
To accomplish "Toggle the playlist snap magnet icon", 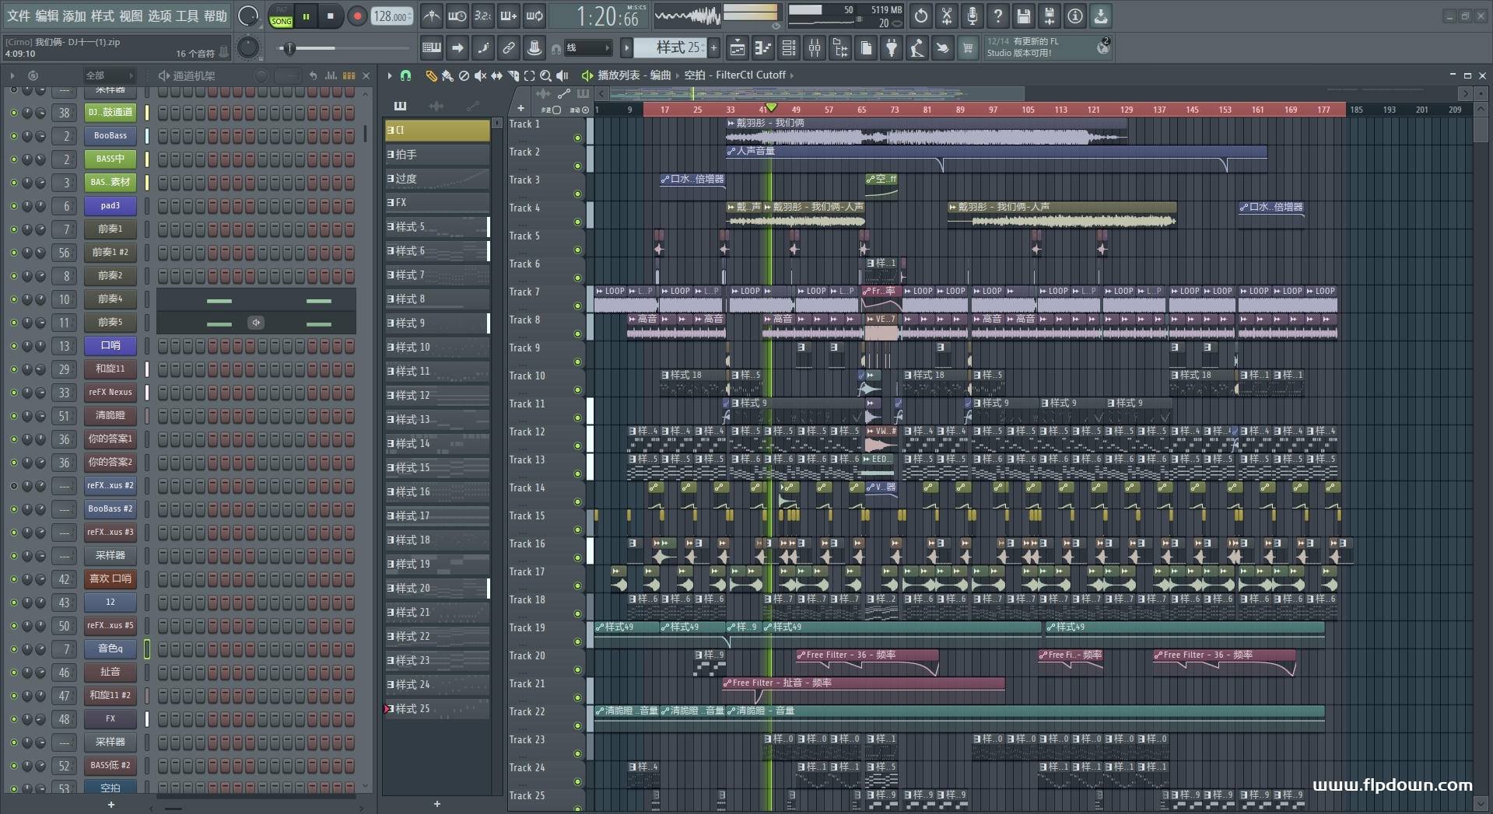I will [x=405, y=75].
